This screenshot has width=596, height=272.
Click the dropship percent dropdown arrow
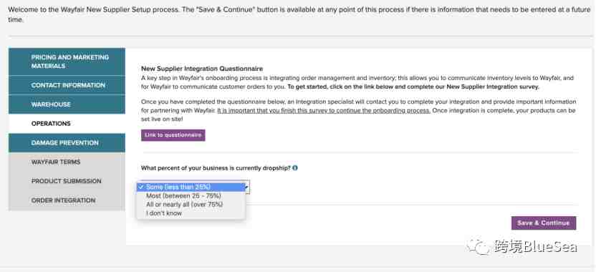pyautogui.click(x=247, y=187)
